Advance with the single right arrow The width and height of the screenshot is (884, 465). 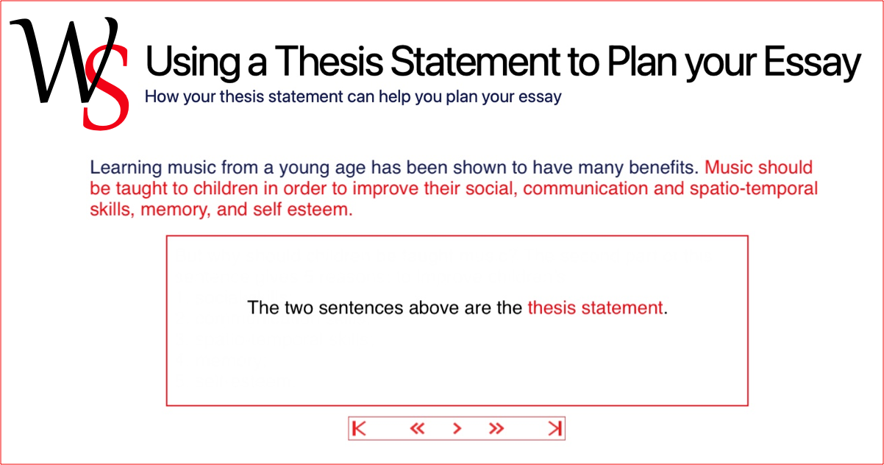point(457,428)
